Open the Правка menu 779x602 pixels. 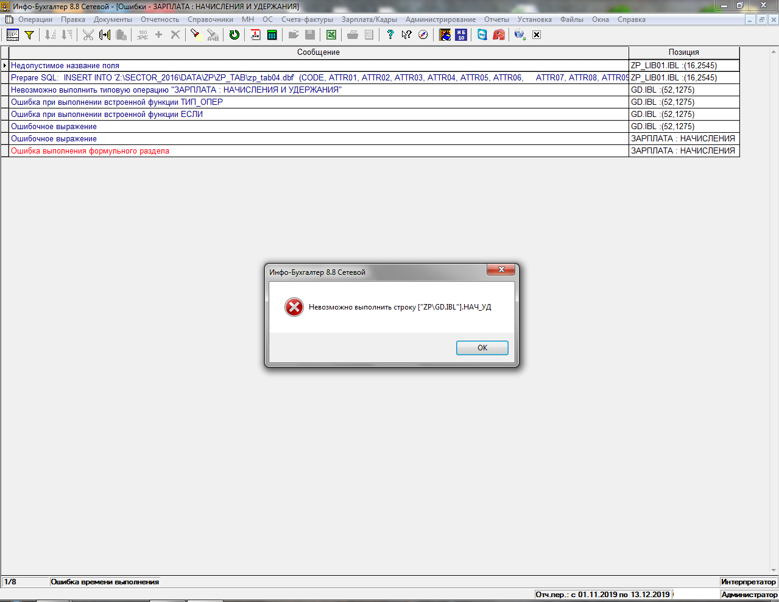point(73,19)
